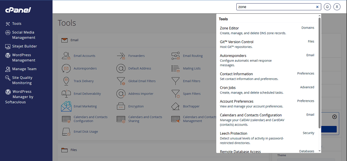Open Cron Jobs from search results
The height and width of the screenshot is (161, 347).
click(x=228, y=88)
